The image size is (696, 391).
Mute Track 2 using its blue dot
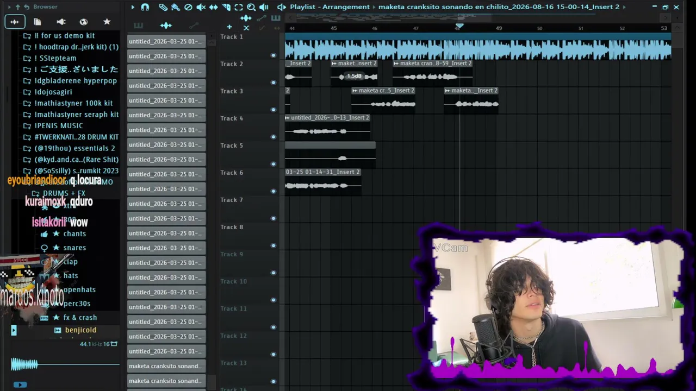tap(274, 83)
